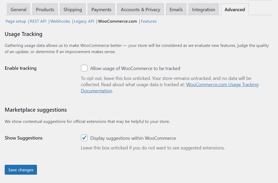Go to Legacy API settings
The height and width of the screenshot is (183, 278).
(x=84, y=21)
